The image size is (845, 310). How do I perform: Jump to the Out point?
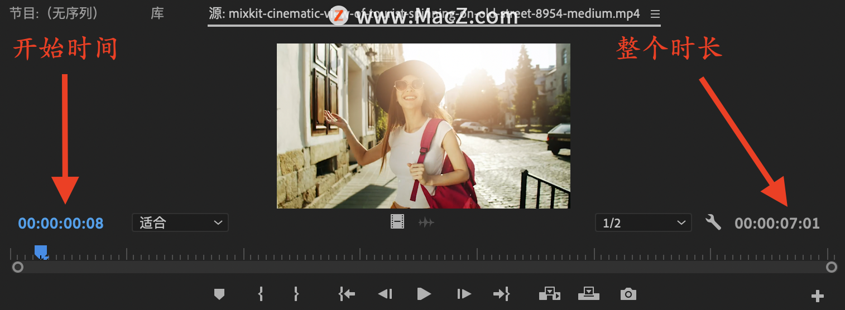(501, 294)
